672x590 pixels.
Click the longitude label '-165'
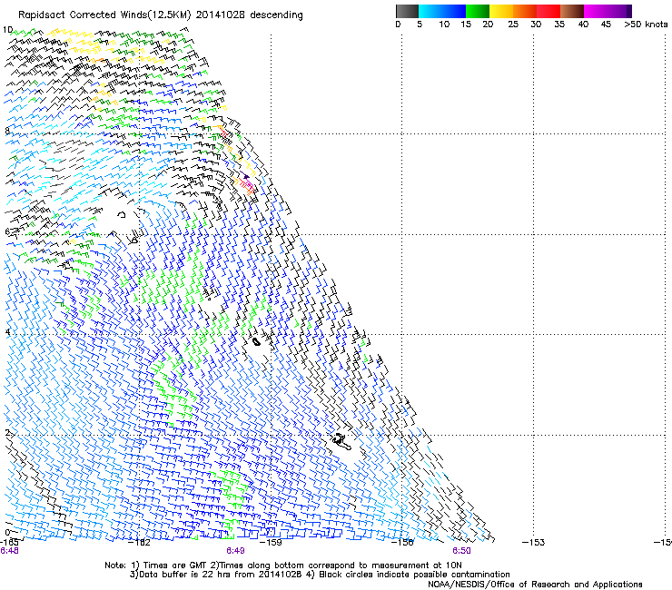point(9,542)
